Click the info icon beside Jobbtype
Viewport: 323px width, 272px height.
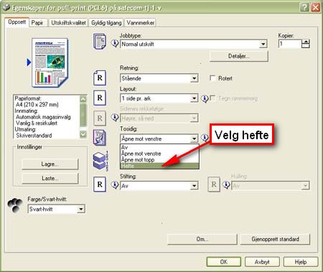(x=115, y=43)
